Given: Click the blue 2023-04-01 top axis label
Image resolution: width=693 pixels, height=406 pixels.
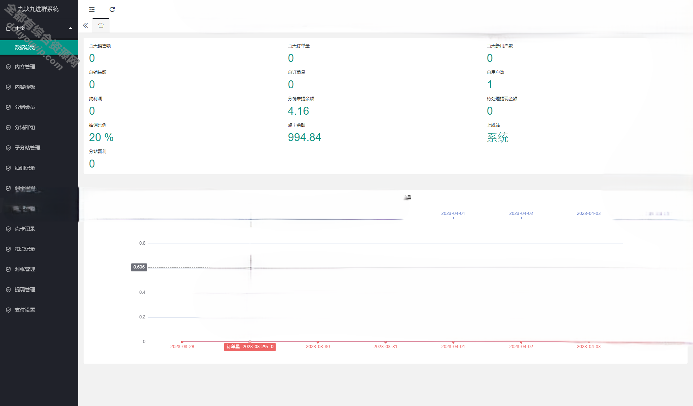Looking at the screenshot, I should (453, 213).
